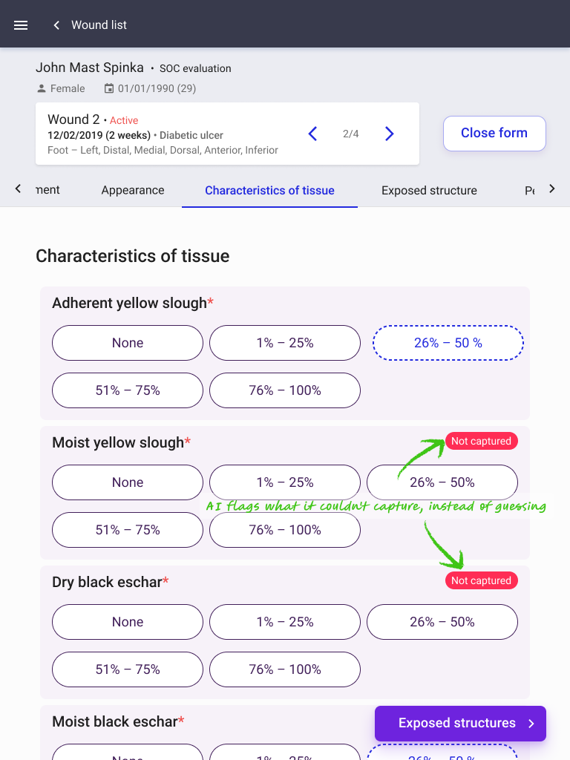Select 76% – 100% for Moist yellow slough

click(285, 530)
